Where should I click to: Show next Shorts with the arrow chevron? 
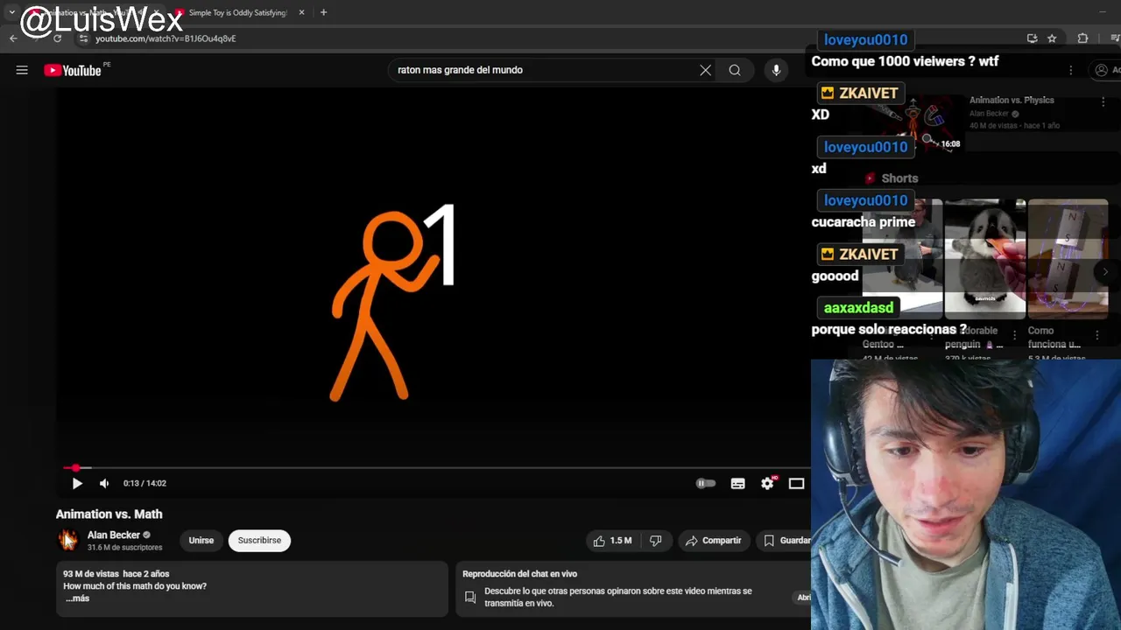click(1105, 272)
